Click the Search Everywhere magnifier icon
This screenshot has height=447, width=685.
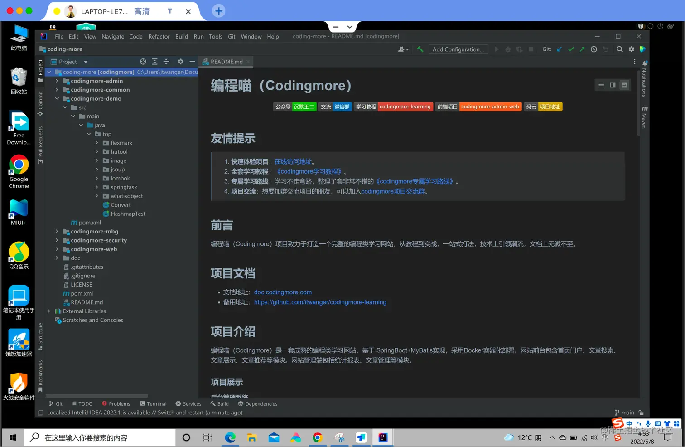coord(620,49)
